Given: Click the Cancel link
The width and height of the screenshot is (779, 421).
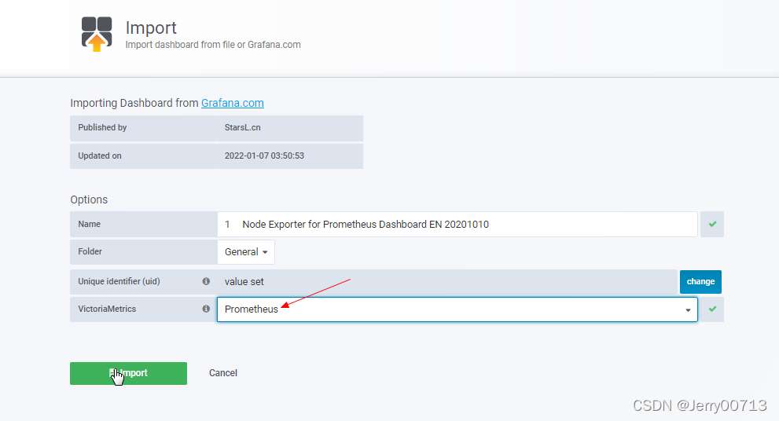Looking at the screenshot, I should [222, 373].
